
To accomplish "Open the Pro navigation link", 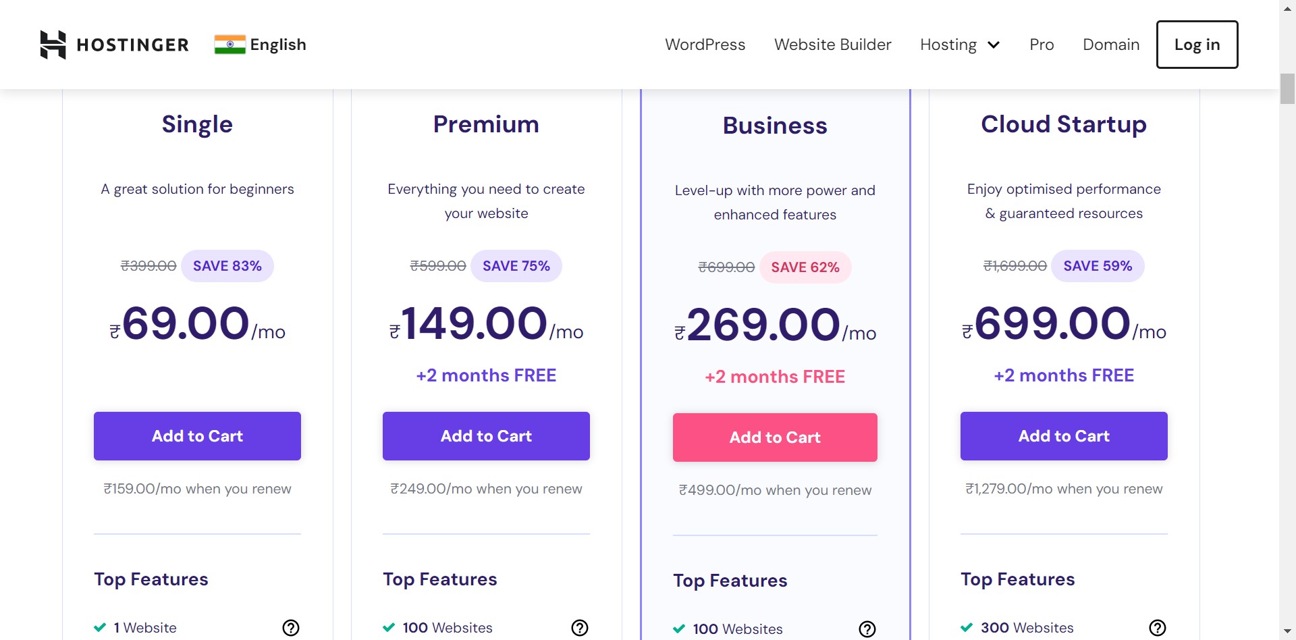I will [x=1042, y=45].
